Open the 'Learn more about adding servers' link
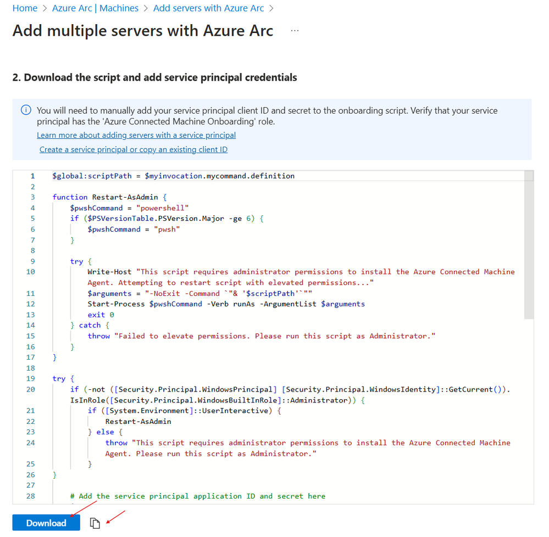This screenshot has width=549, height=537. point(136,135)
